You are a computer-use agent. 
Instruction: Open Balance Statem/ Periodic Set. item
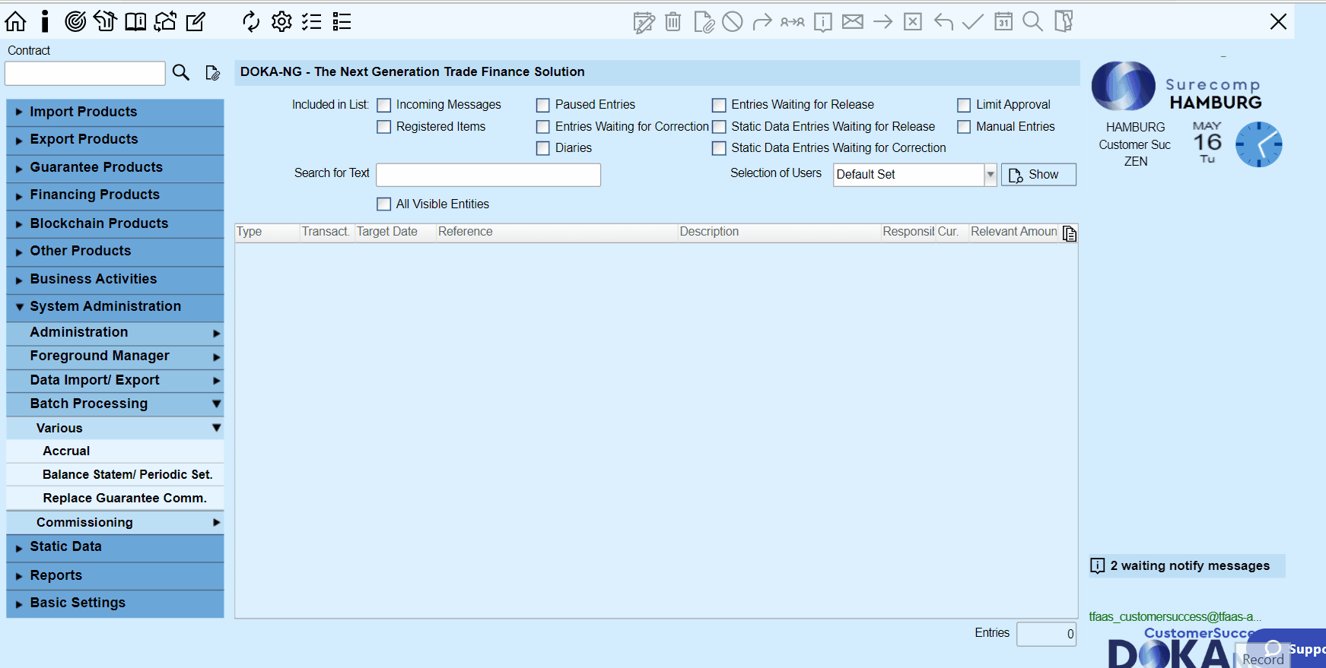[x=115, y=474]
